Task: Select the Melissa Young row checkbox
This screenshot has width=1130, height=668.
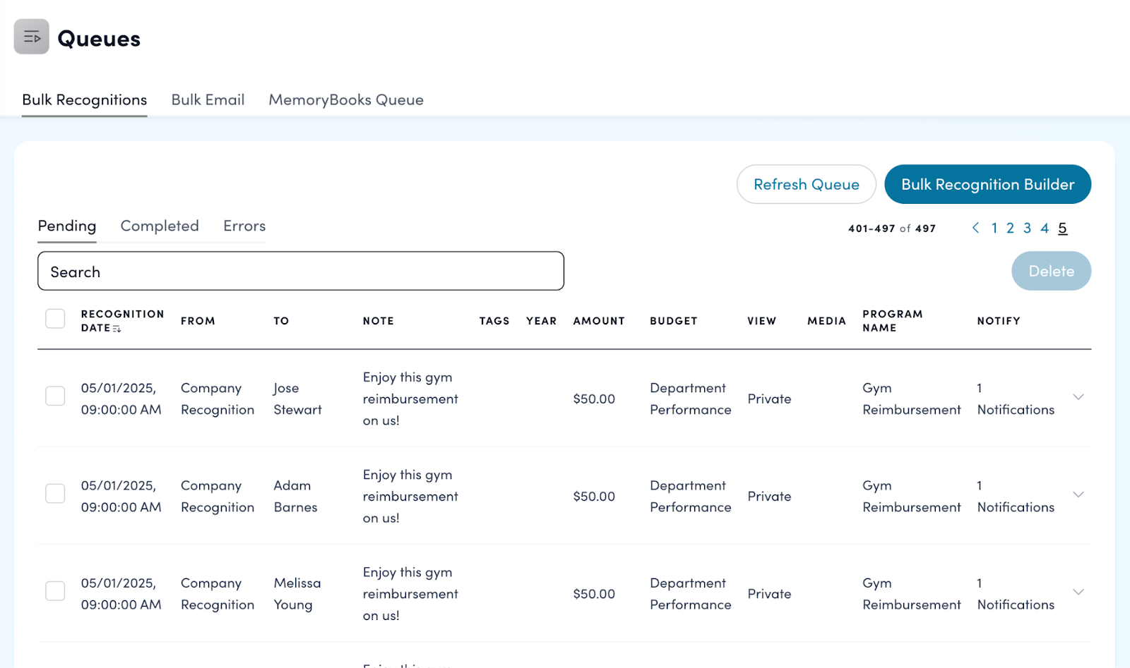Action: (55, 590)
